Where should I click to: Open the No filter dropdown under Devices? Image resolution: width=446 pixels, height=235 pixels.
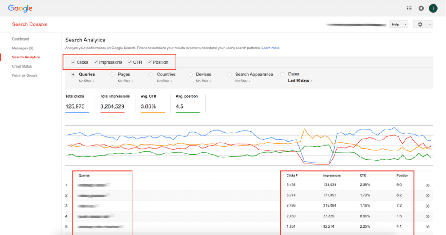tap(204, 81)
